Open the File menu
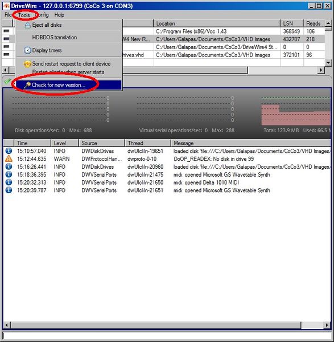334x342 pixels. point(8,15)
